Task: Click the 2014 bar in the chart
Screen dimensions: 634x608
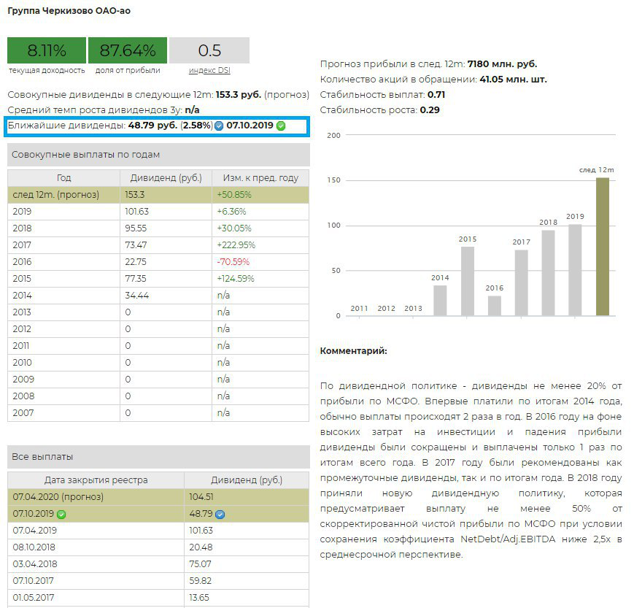Action: pos(441,300)
